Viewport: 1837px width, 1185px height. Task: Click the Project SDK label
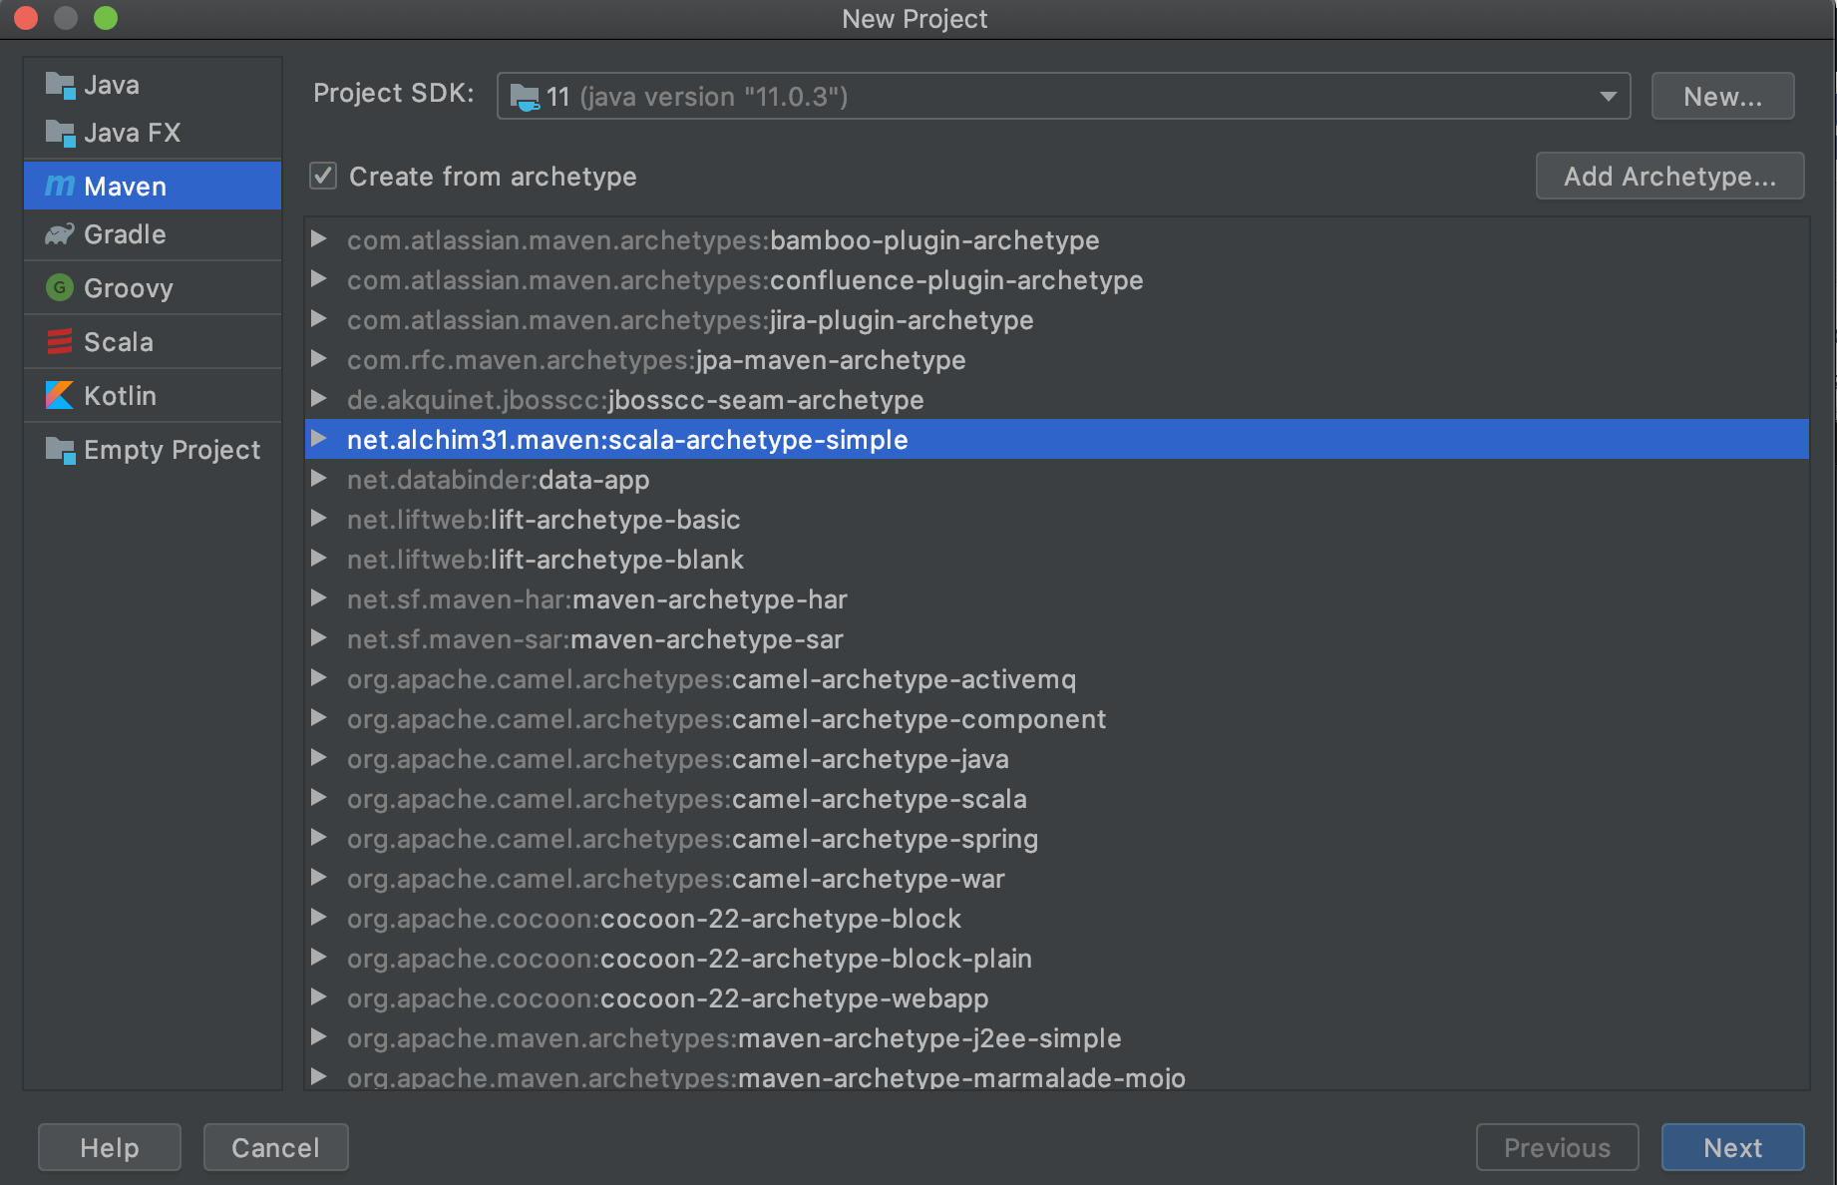point(394,93)
